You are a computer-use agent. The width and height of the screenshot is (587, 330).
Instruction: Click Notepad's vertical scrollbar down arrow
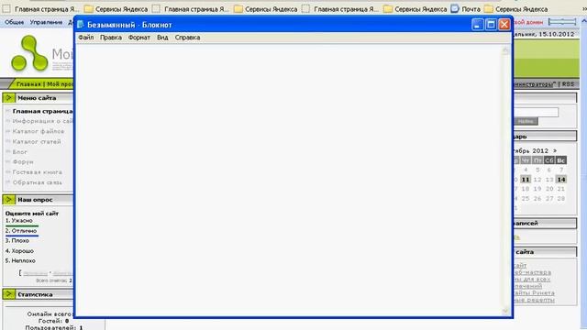point(505,311)
